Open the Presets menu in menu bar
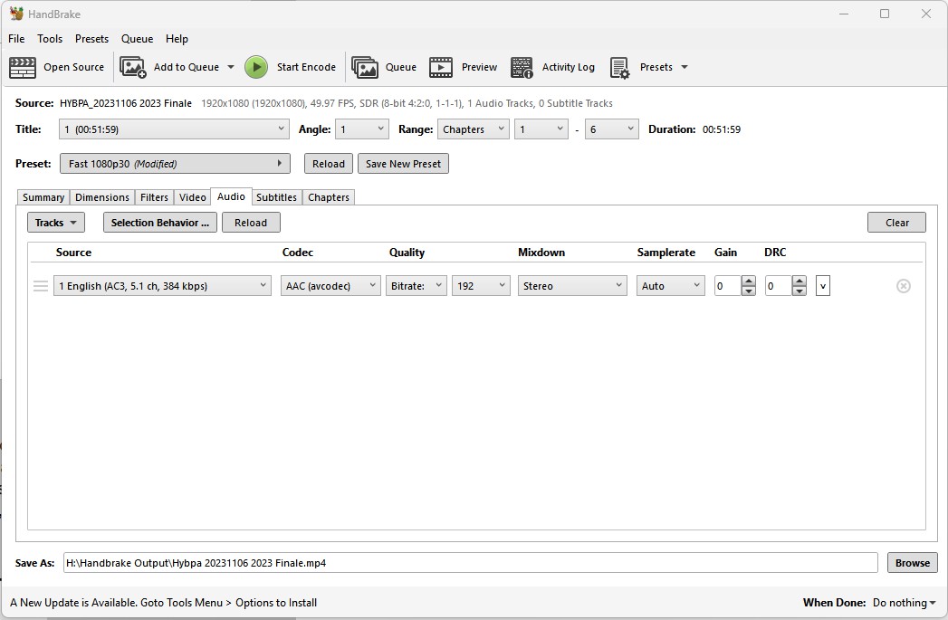This screenshot has height=620, width=948. [x=91, y=39]
